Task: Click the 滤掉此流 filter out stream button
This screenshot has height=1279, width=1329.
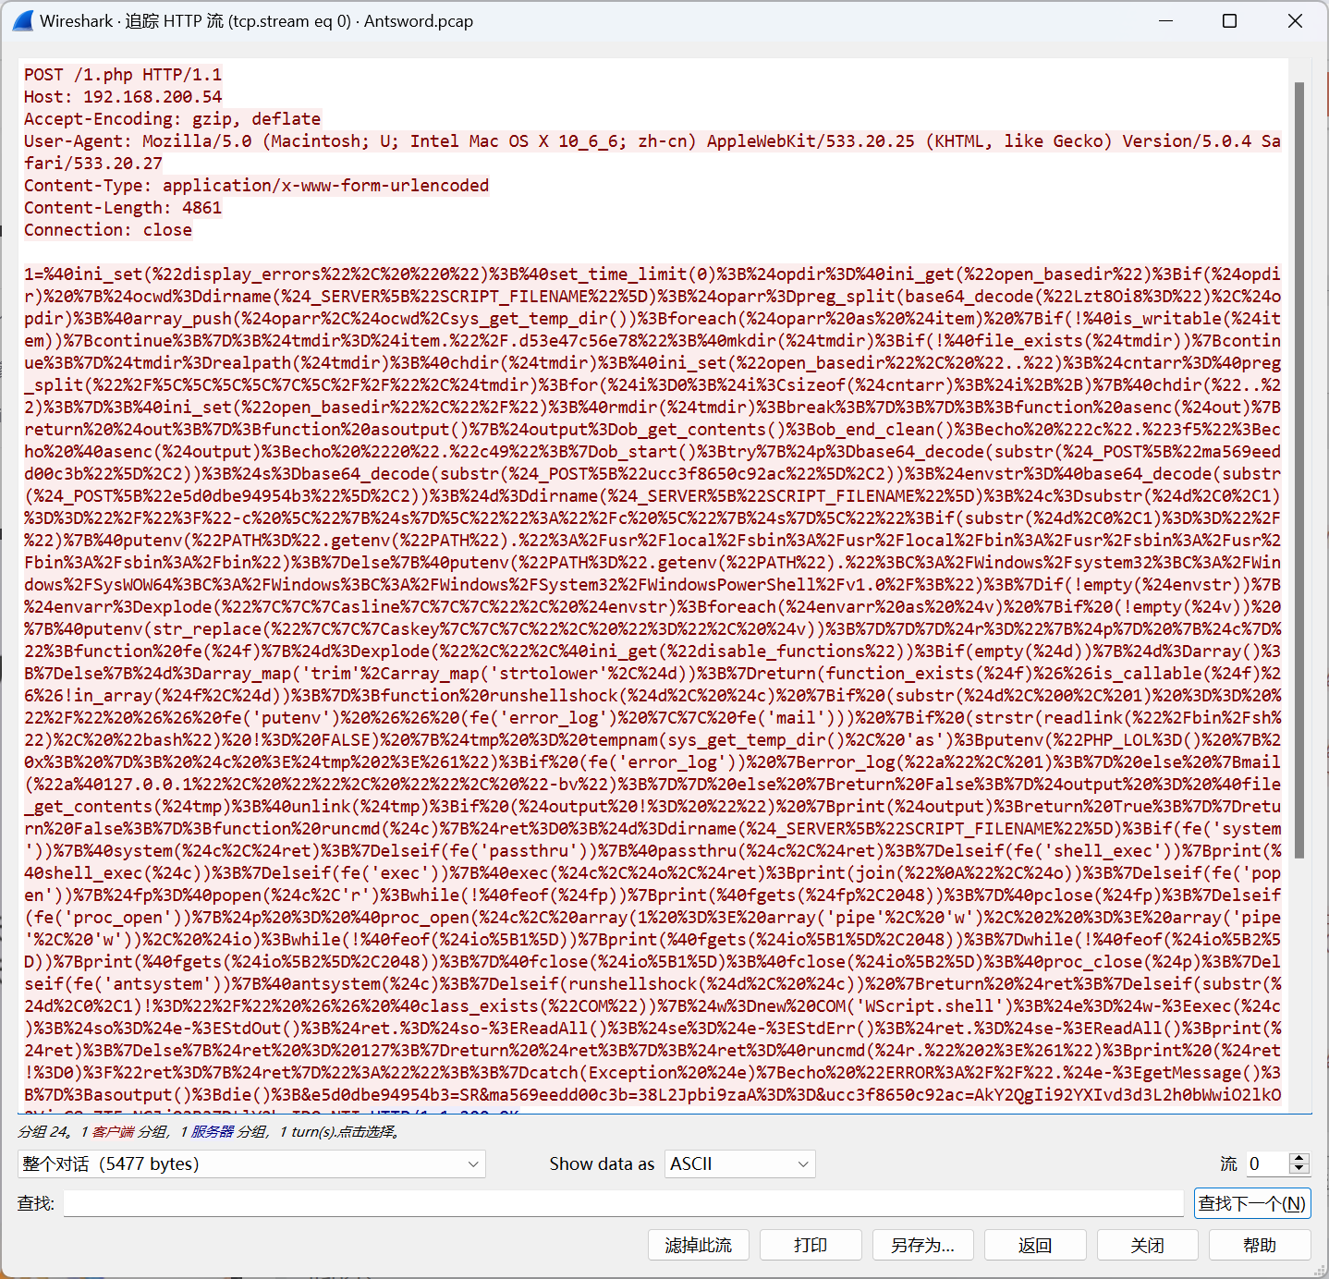Action: [x=699, y=1245]
